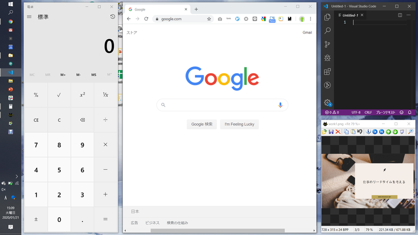418x235 pixels.
Task: Save image with the floppy disk icon
Action: [331, 132]
